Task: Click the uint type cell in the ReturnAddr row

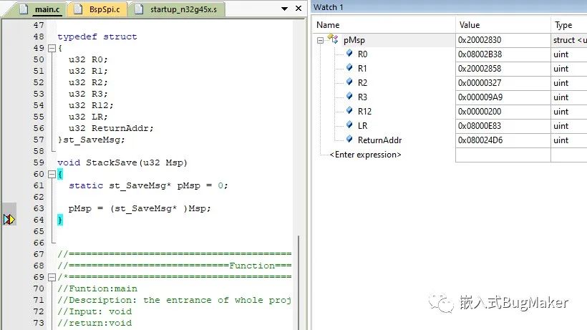Action: point(569,140)
